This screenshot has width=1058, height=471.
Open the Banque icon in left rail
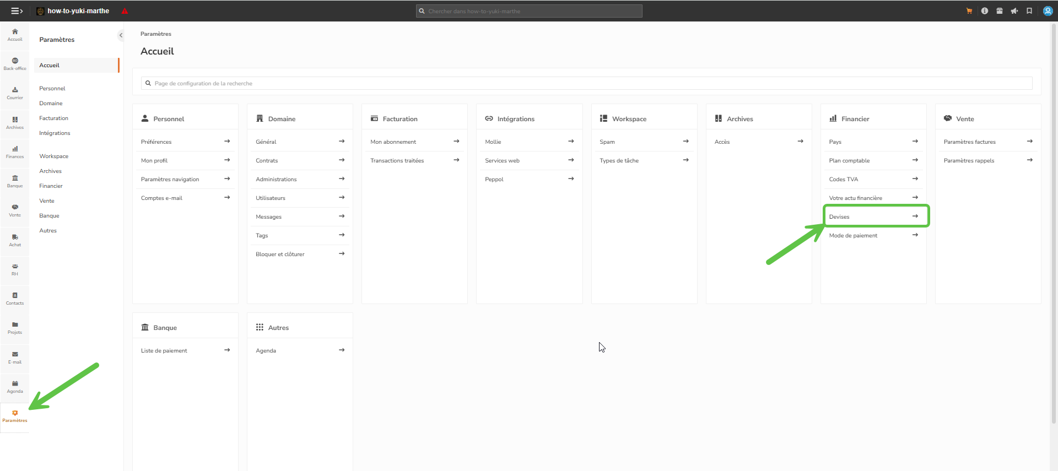point(15,181)
